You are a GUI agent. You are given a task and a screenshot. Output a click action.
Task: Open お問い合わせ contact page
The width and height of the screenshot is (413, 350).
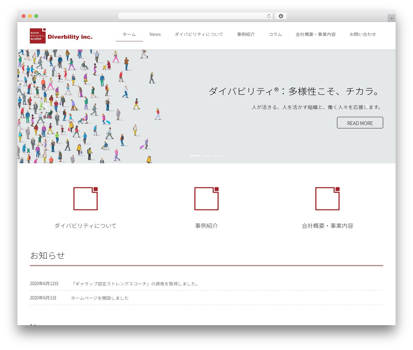coord(363,34)
